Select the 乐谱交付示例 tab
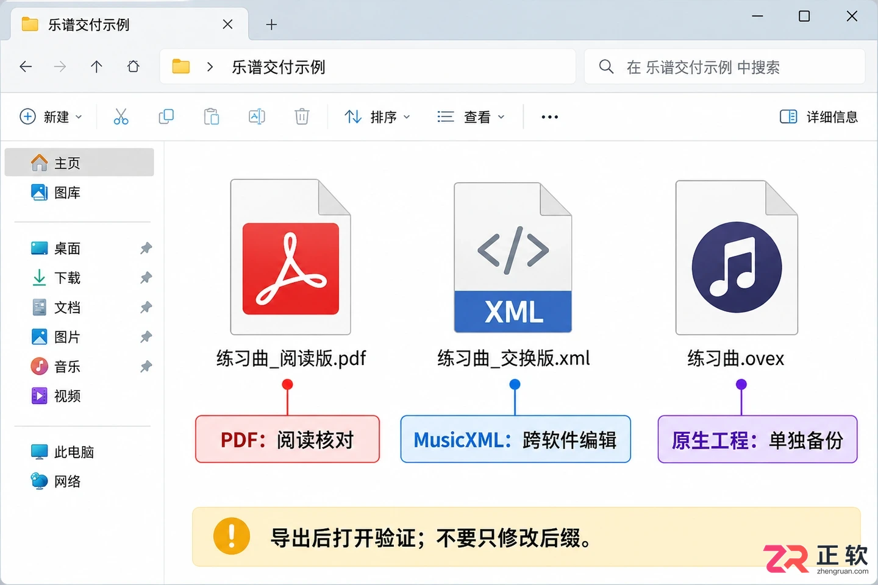 tap(129, 24)
